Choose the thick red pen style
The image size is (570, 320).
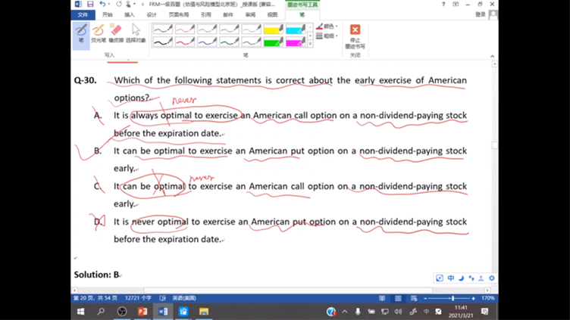[x=185, y=42]
